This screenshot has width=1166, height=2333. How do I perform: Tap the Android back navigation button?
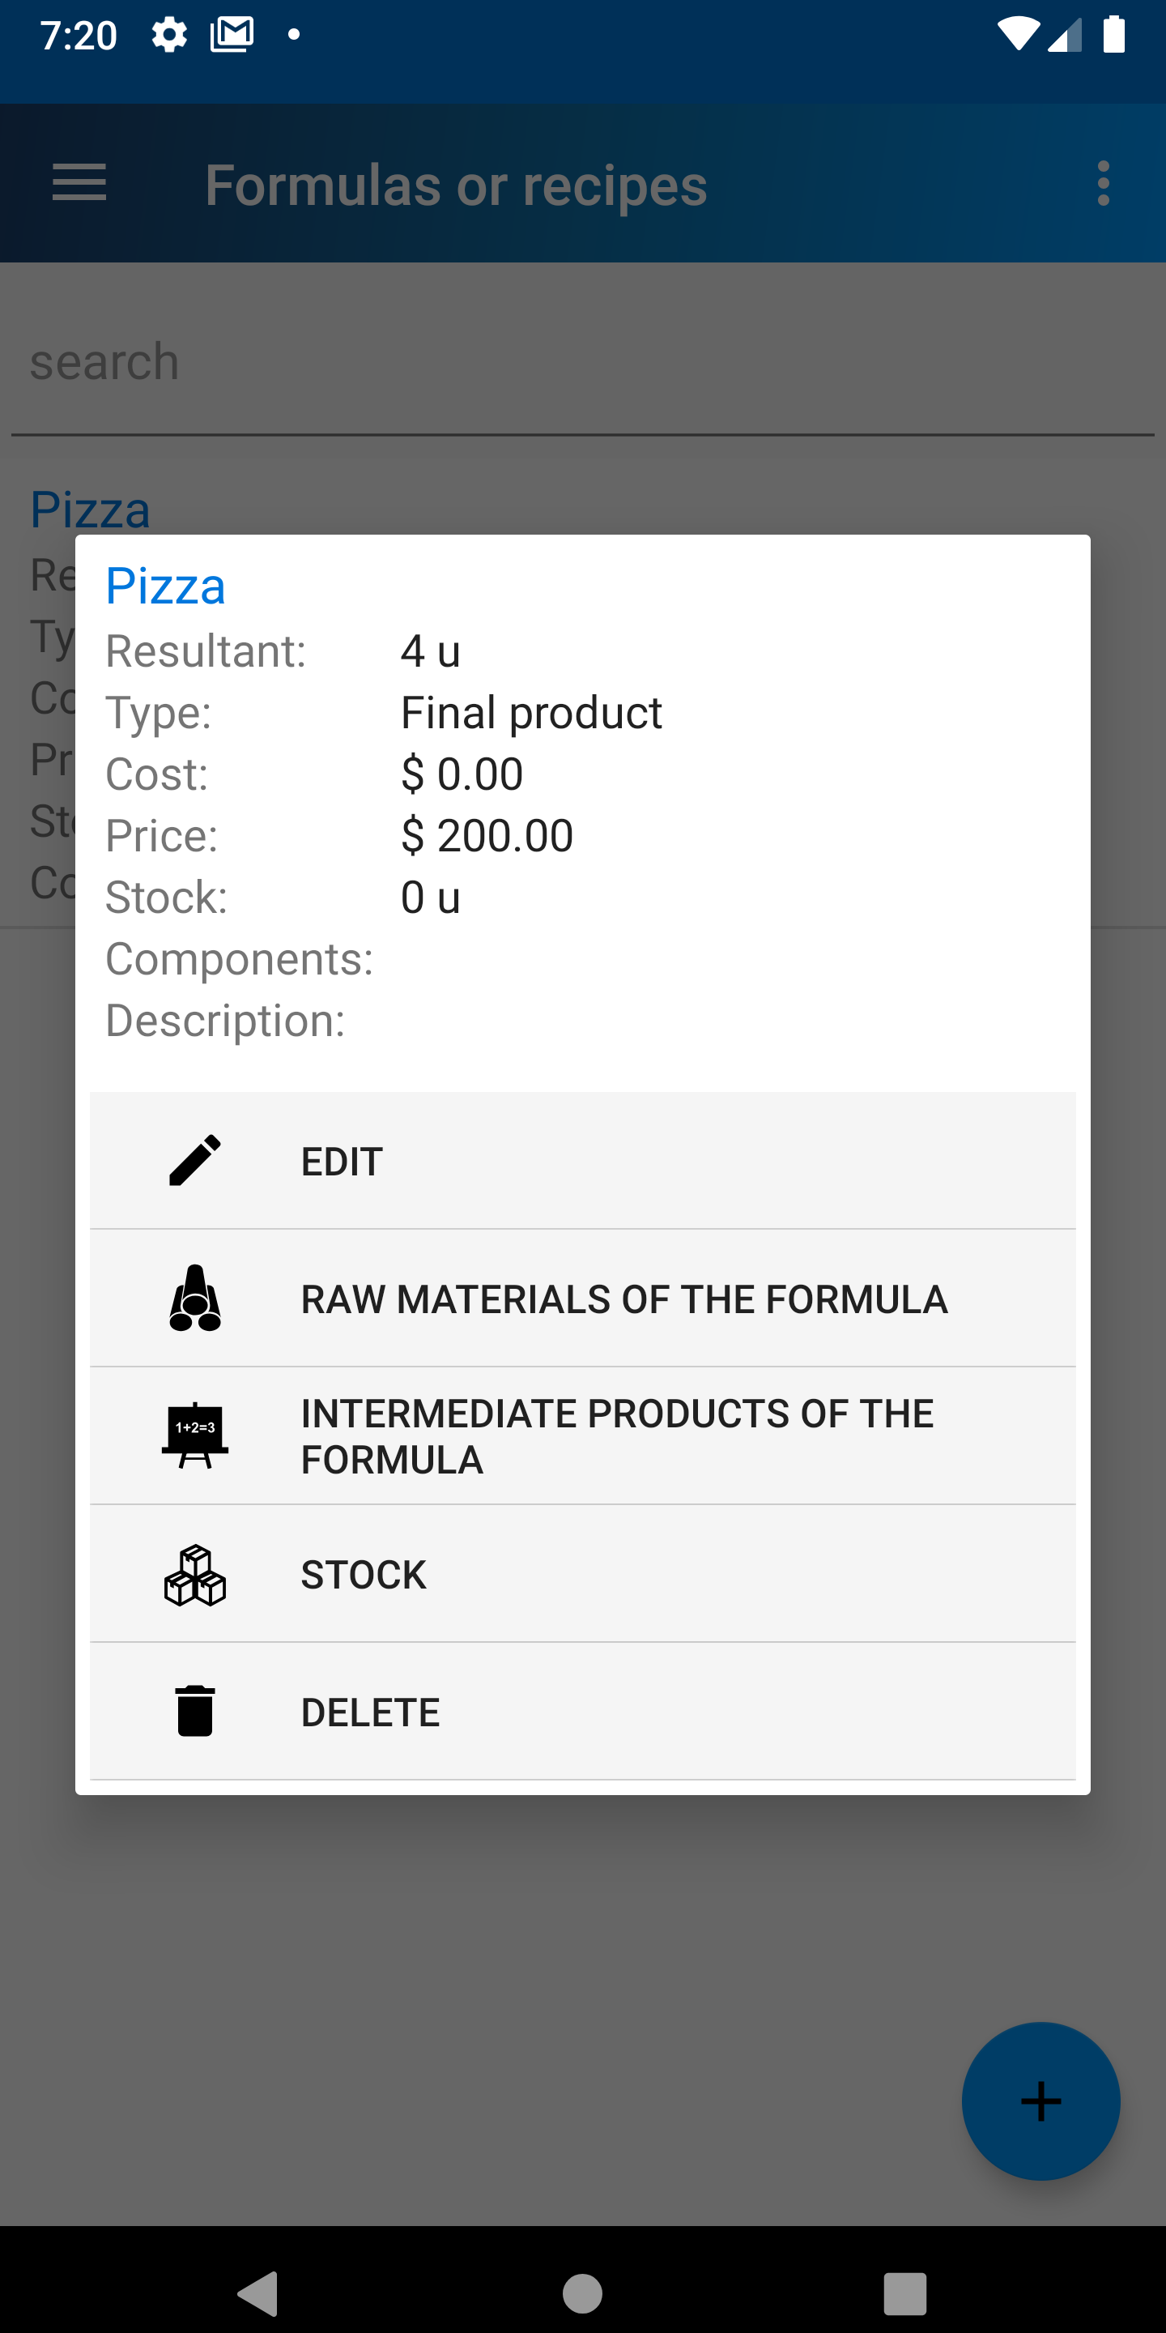(x=258, y=2293)
